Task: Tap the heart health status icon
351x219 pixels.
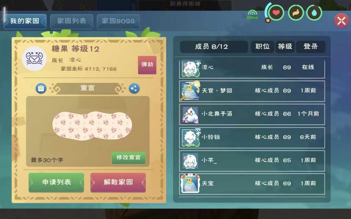Action: [276, 13]
